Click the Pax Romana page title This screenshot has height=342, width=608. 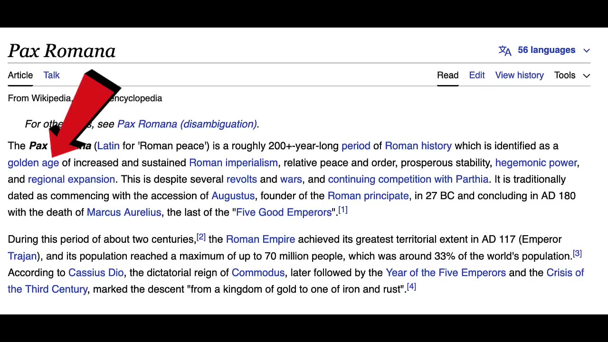pos(61,51)
